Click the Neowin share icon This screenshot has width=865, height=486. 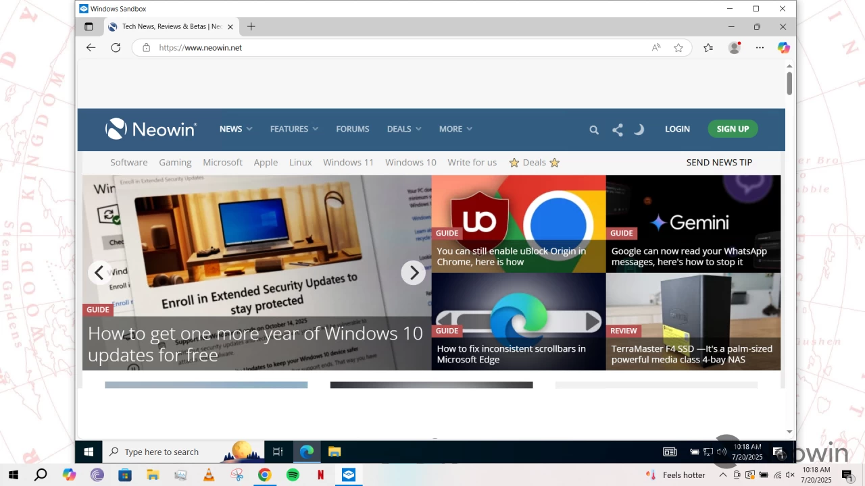pos(617,130)
